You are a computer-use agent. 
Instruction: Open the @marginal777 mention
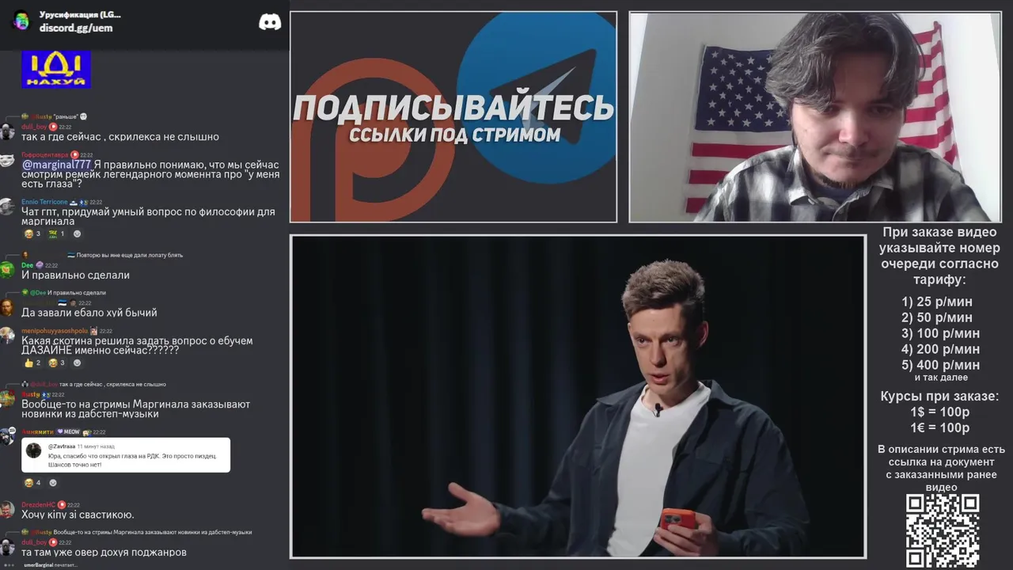(56, 165)
